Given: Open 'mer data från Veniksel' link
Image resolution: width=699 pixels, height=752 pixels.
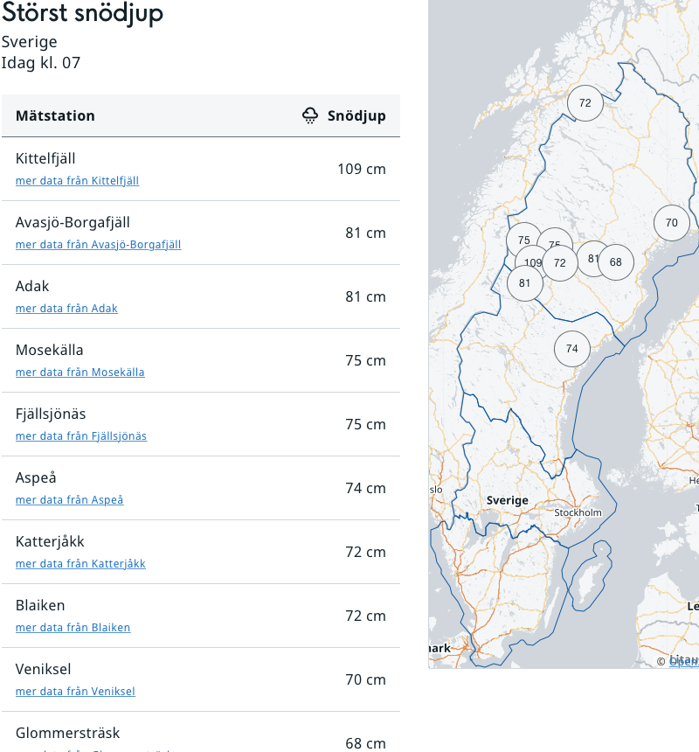Looking at the screenshot, I should (75, 692).
